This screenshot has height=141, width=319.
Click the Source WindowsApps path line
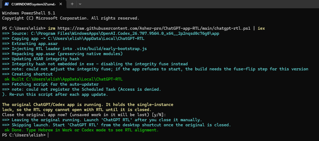coord(110,33)
